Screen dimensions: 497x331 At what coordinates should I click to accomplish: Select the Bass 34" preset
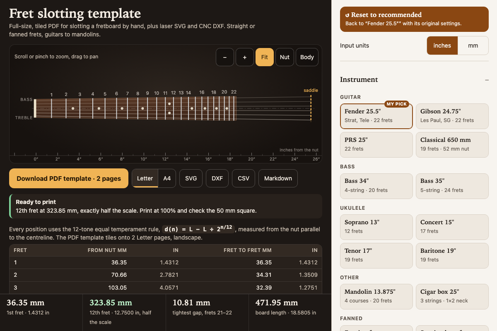[x=376, y=186]
